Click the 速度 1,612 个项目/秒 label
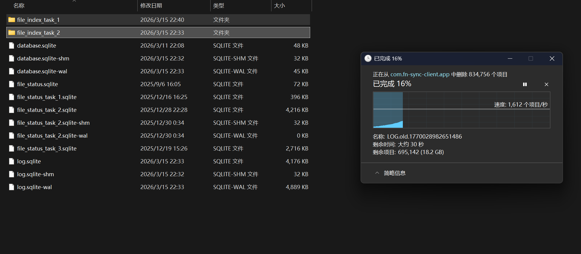This screenshot has height=254, width=581. coord(521,104)
